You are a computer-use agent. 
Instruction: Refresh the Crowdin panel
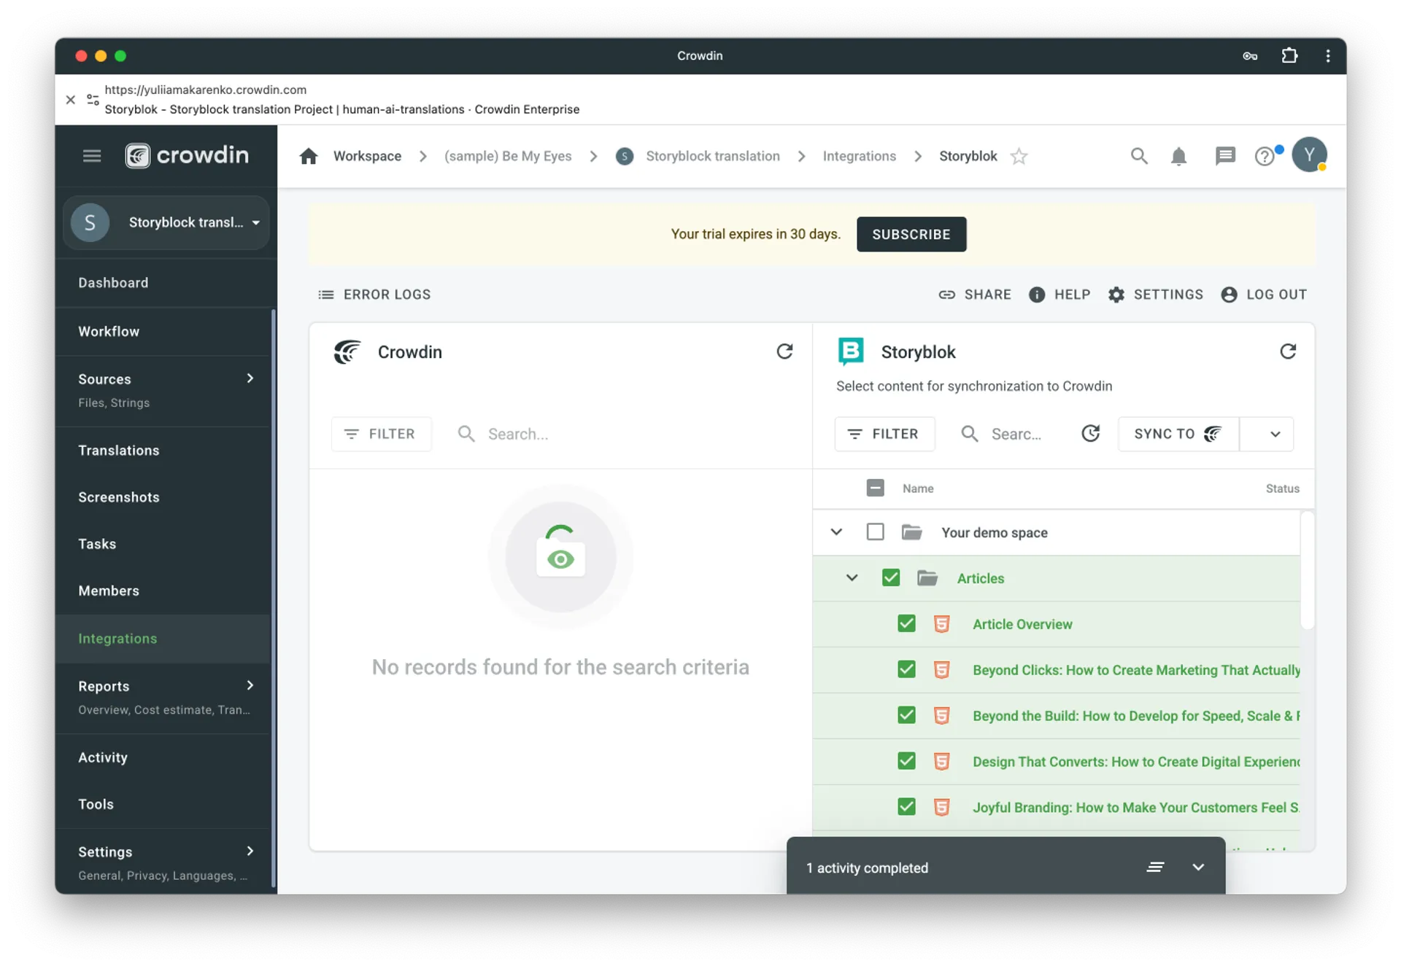[784, 351]
